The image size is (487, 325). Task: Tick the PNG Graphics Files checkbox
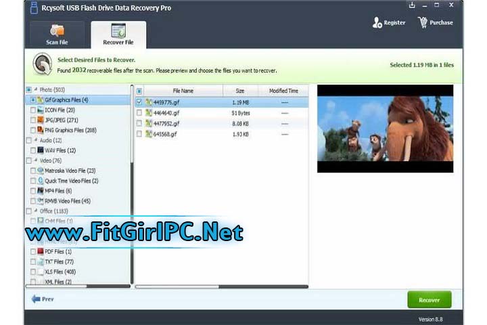pyautogui.click(x=33, y=130)
